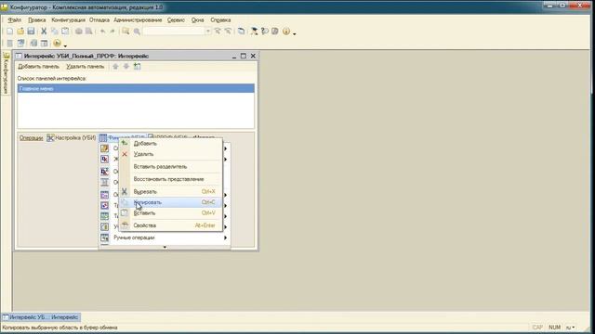The image size is (595, 334).
Task: Choose Добавить in the context menu
Action: (x=170, y=144)
